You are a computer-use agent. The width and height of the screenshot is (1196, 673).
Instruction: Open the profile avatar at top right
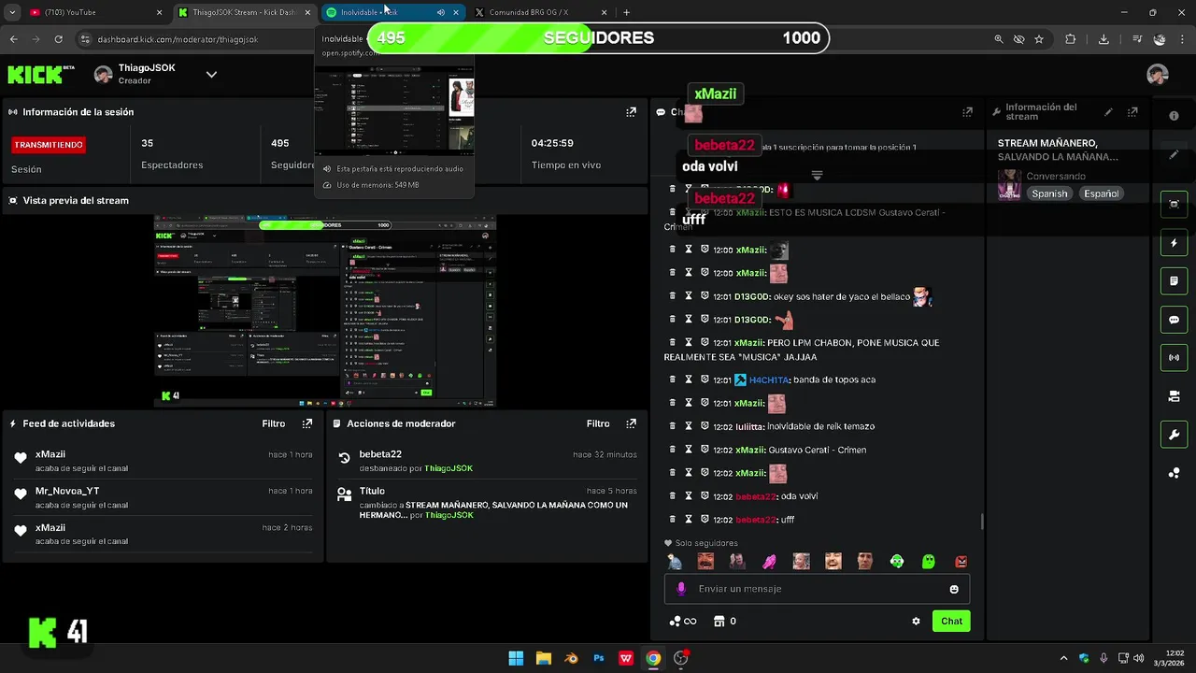(1158, 75)
